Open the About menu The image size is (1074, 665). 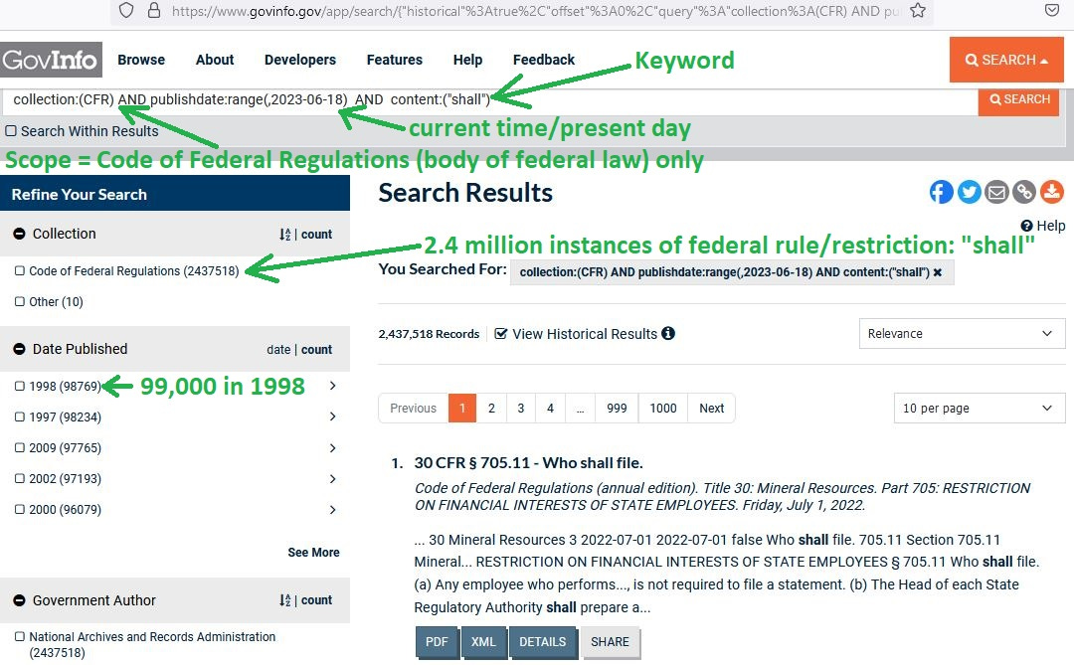[x=215, y=60]
